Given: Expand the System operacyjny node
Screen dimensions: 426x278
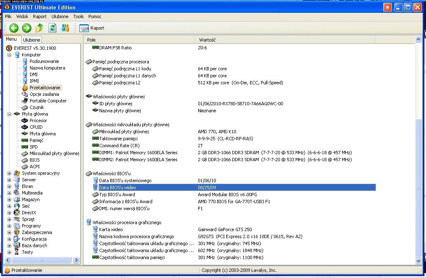Looking at the screenshot, I should (9, 173).
